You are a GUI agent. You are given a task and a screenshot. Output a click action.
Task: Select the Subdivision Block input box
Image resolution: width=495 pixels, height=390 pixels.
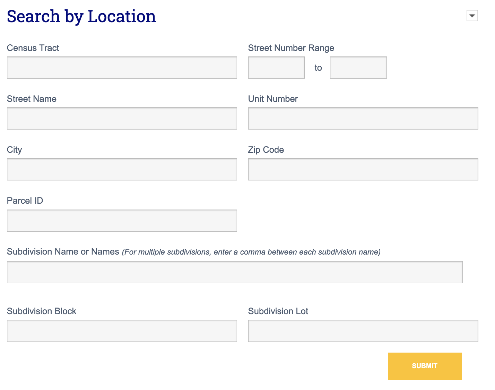[x=122, y=330]
